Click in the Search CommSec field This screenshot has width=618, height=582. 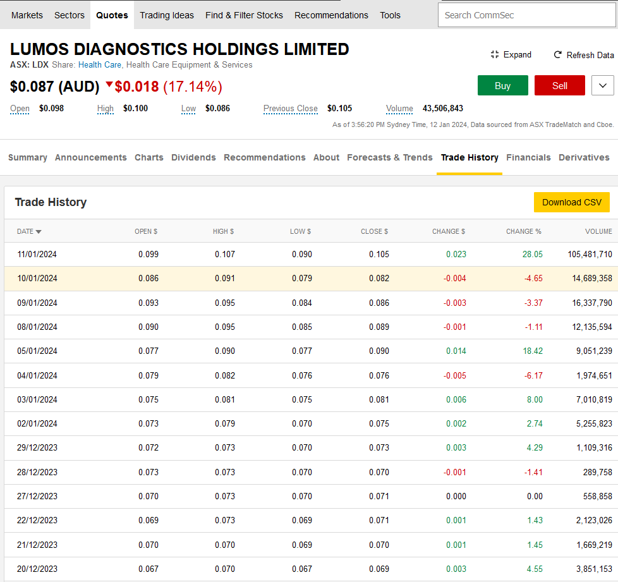point(526,15)
